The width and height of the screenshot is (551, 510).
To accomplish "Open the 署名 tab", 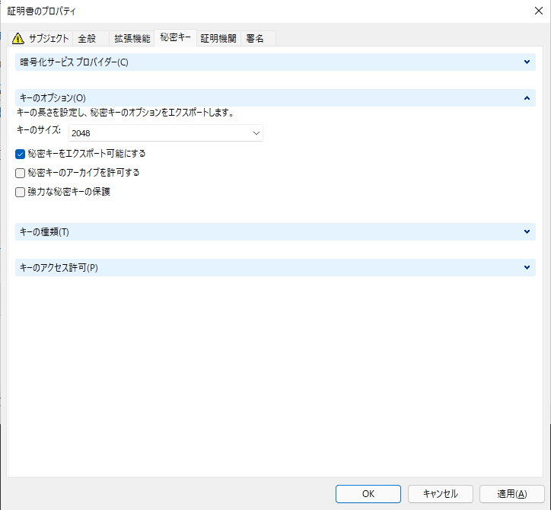I will (x=258, y=38).
